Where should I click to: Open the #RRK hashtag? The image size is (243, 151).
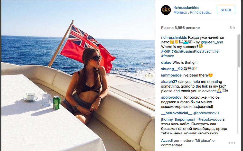pos(166,51)
